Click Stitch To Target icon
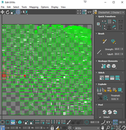This screenshot has width=126, height=130. (102, 78)
